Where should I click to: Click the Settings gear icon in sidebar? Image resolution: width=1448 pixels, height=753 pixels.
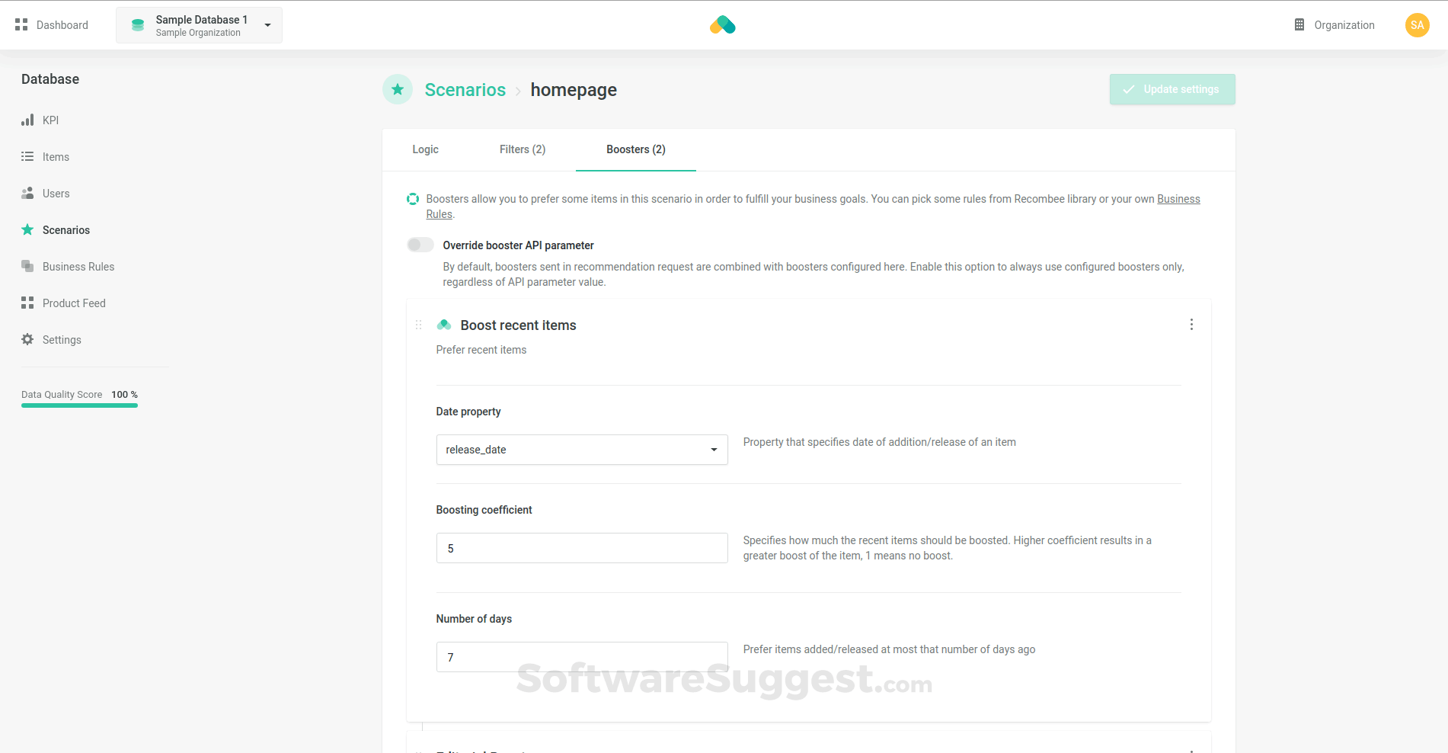pyautogui.click(x=27, y=340)
